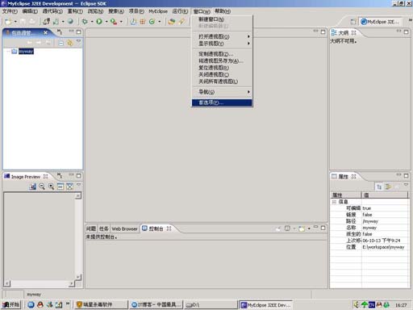Choose 定制透视图 menu entry

coord(222,54)
